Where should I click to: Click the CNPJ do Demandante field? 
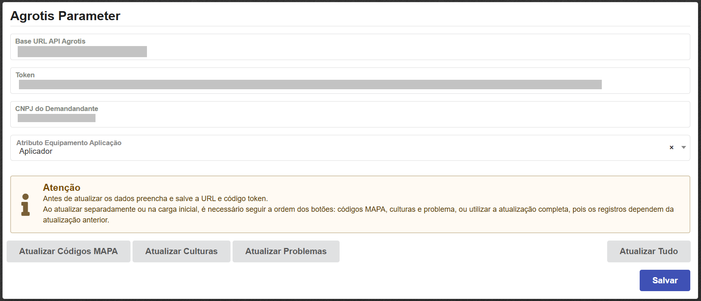350,118
